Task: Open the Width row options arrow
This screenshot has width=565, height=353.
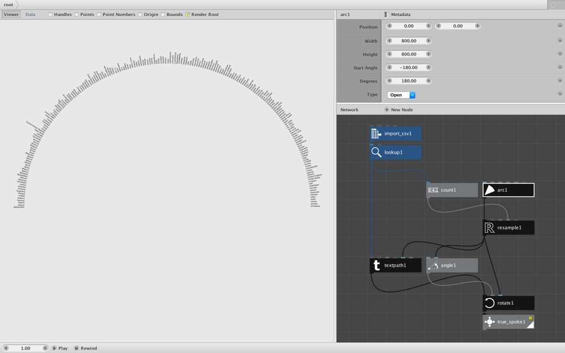Action: pos(560,41)
